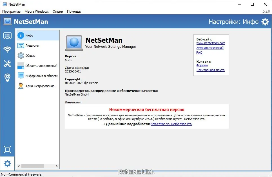Click the title bar NetSetMan app icon
Image resolution: width=272 pixels, height=177 pixels.
[5, 4]
